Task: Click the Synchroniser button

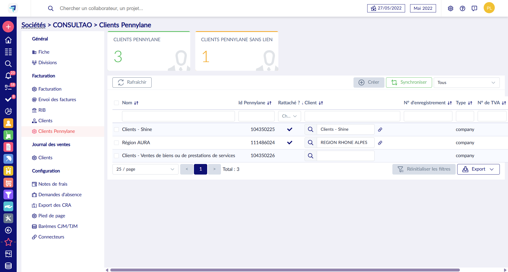Action: (x=409, y=82)
